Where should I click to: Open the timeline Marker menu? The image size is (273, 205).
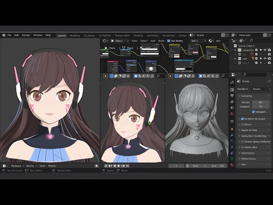52,166
